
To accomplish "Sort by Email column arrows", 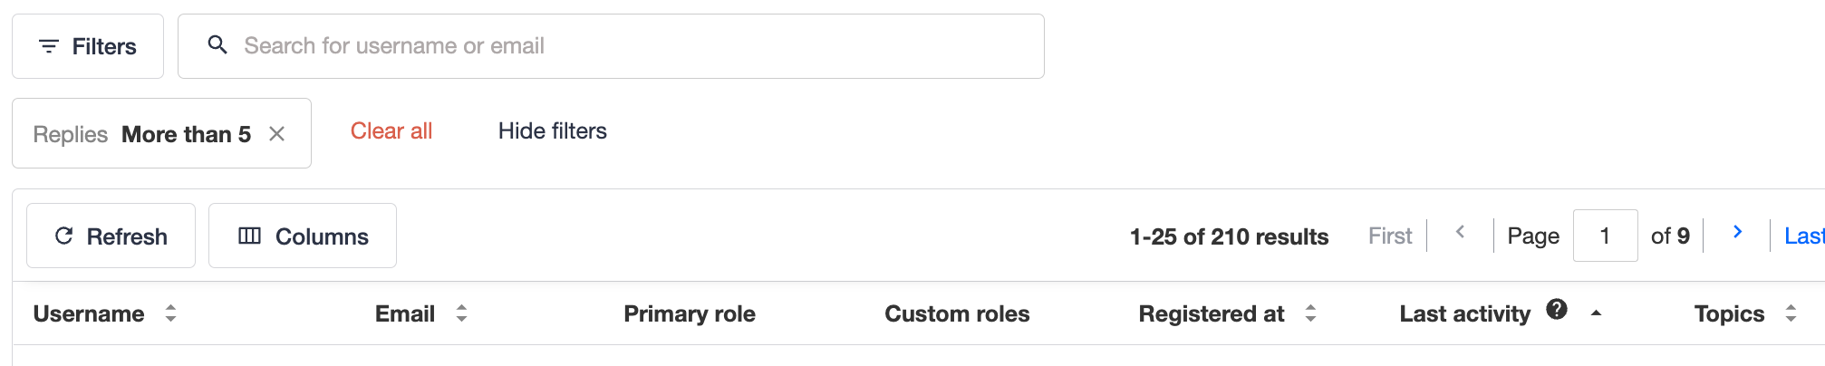I will [x=461, y=313].
